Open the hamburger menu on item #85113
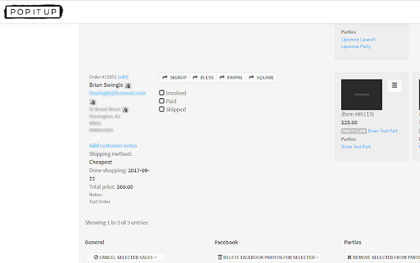The image size is (420, 263). click(394, 85)
